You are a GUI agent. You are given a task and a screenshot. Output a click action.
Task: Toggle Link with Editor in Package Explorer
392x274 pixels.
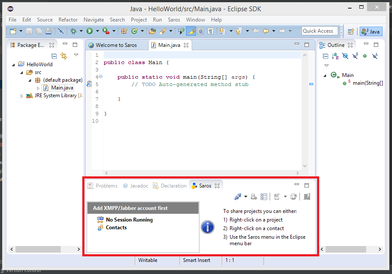(64, 56)
